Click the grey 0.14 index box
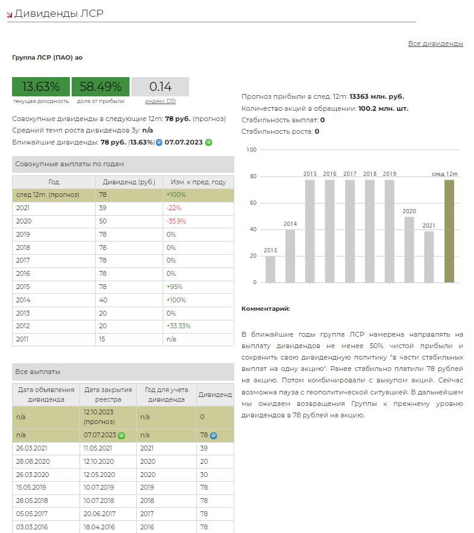 [160, 87]
